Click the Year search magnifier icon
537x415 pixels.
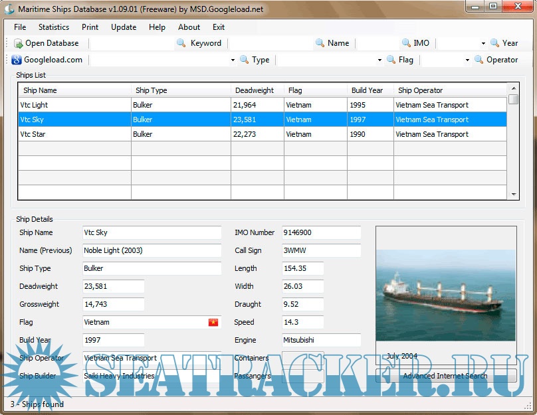[x=495, y=43]
